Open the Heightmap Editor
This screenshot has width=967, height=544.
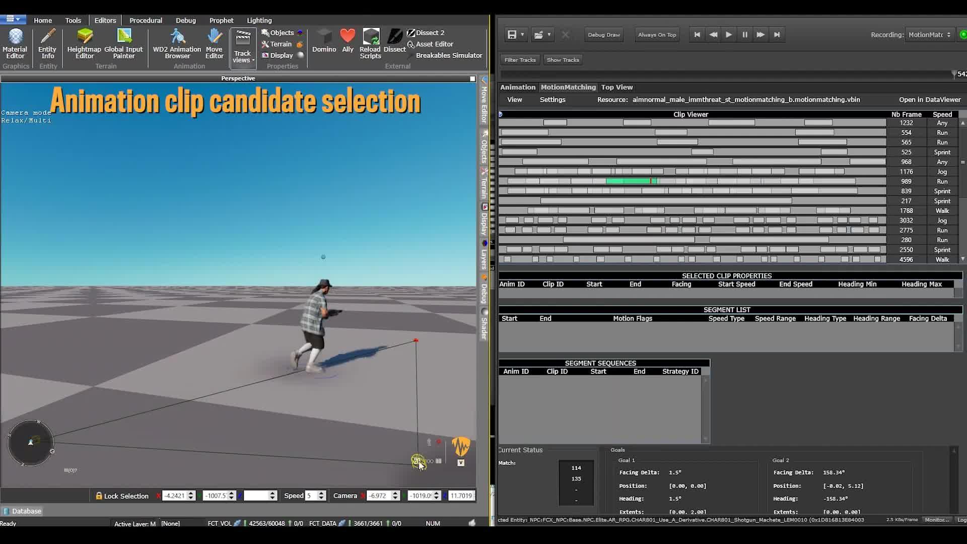[x=84, y=44]
